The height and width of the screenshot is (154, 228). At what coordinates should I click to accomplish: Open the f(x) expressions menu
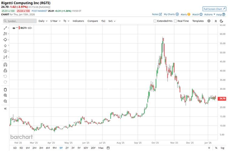tap(103, 21)
